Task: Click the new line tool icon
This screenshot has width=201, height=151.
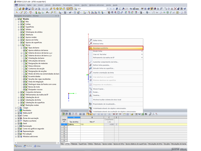Action: coord(22,12)
